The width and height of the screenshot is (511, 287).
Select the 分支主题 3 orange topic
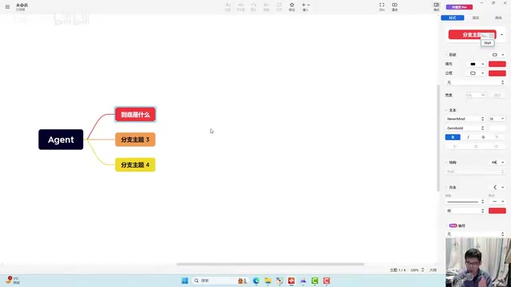(135, 140)
